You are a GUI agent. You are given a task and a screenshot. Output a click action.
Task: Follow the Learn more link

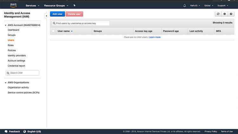point(155,37)
